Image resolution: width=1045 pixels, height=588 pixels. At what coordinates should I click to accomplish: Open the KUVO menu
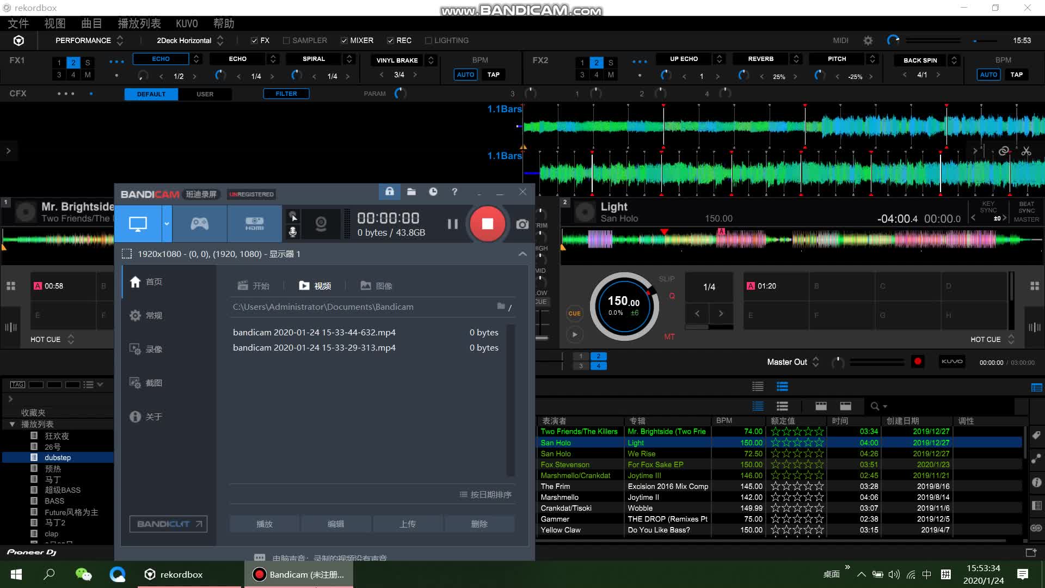click(187, 23)
